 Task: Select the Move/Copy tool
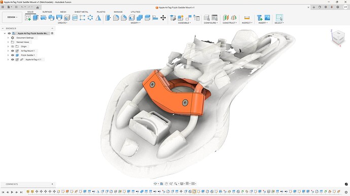163,18
